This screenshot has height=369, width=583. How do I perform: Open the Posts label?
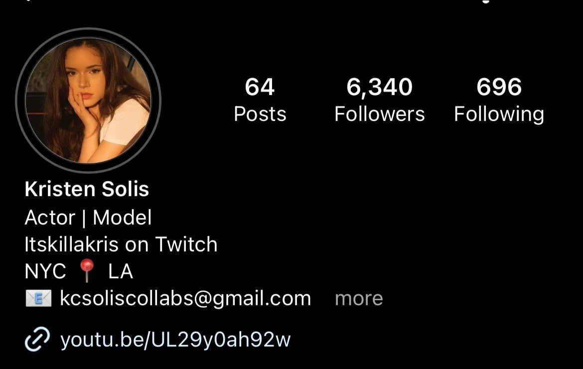[260, 114]
